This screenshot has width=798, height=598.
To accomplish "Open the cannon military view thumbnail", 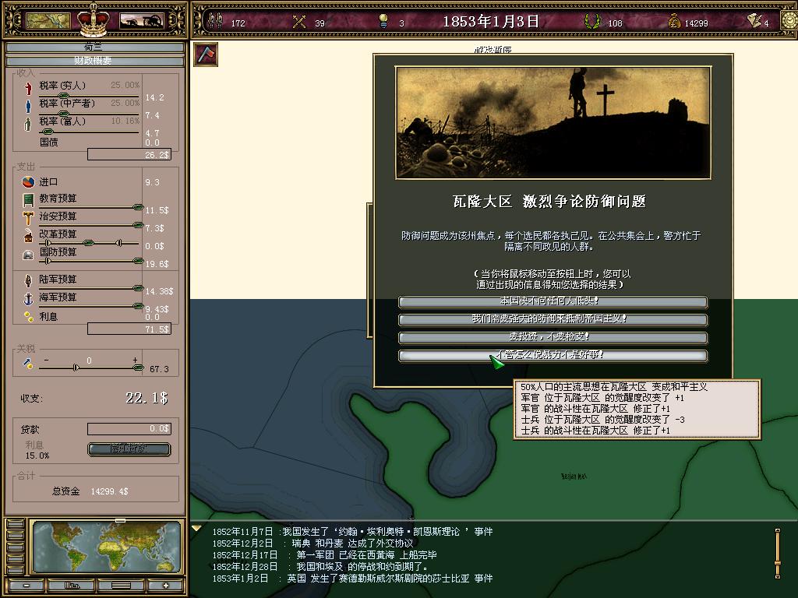I will coord(142,21).
